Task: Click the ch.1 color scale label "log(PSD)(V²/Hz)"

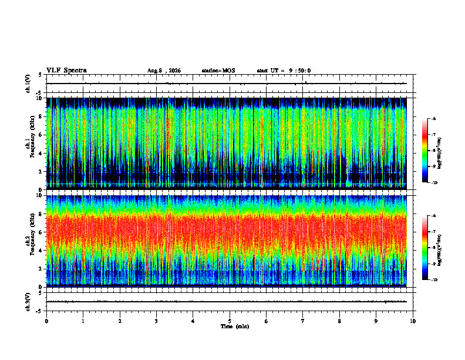Action: click(x=440, y=154)
